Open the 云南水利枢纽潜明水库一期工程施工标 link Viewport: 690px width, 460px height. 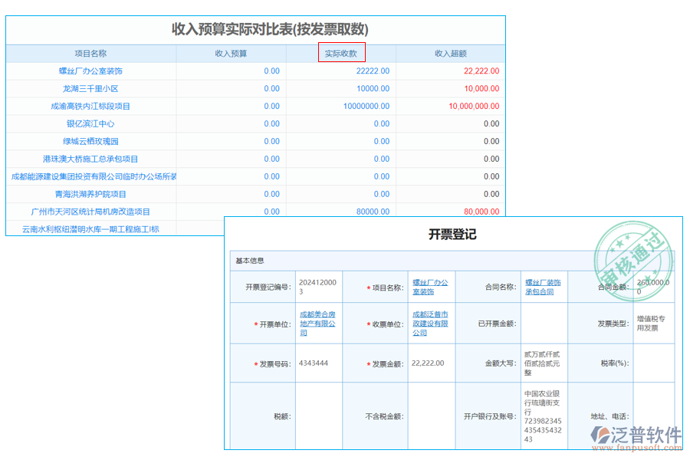pos(90,229)
